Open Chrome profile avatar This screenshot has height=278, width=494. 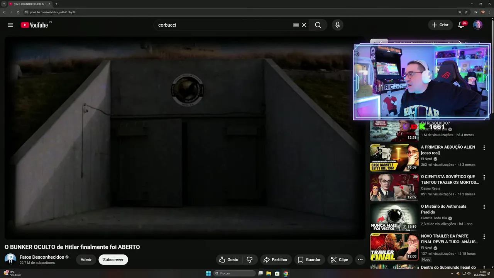click(x=482, y=12)
